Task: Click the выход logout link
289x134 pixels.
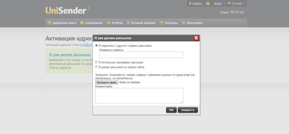Action: [218, 4]
